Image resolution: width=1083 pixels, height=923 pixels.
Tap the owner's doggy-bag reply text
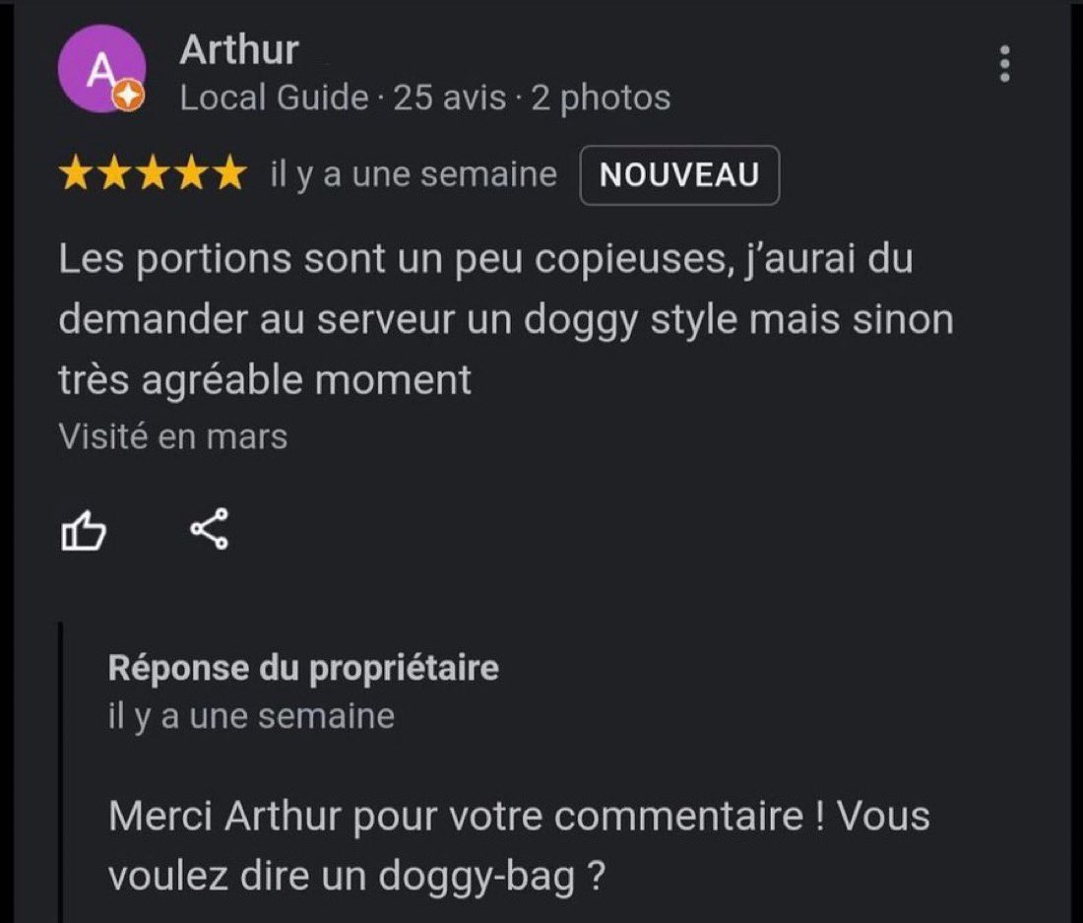[x=519, y=846]
